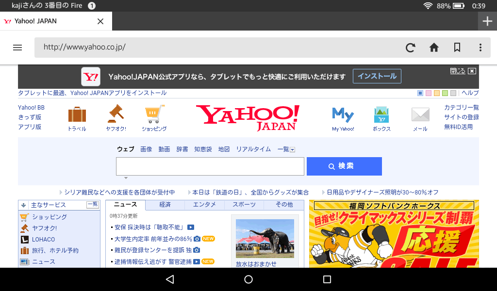Switch to the スポーツ news tab
497x291 pixels.
[x=244, y=205]
